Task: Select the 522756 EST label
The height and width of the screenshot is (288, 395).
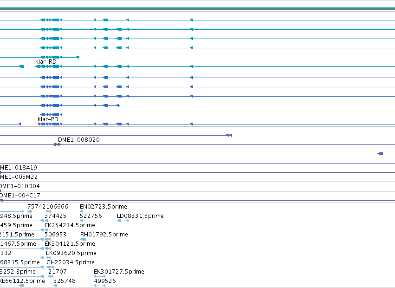Action: [91, 216]
